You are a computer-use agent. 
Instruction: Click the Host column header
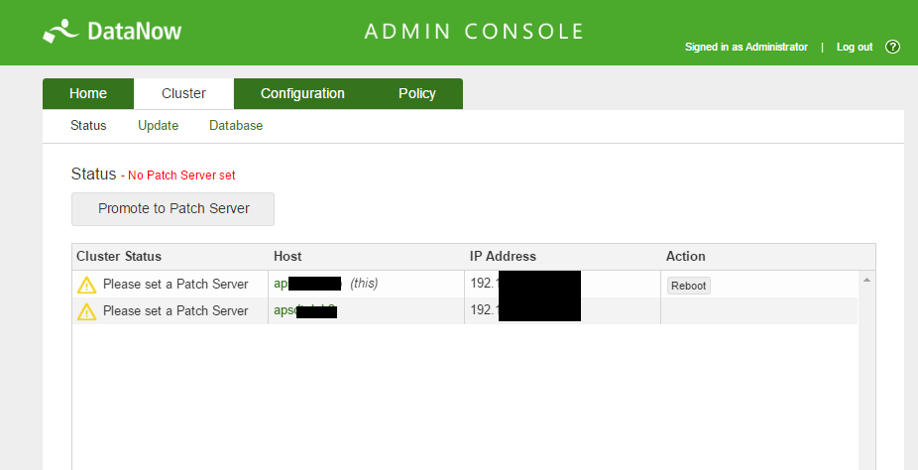(x=287, y=257)
